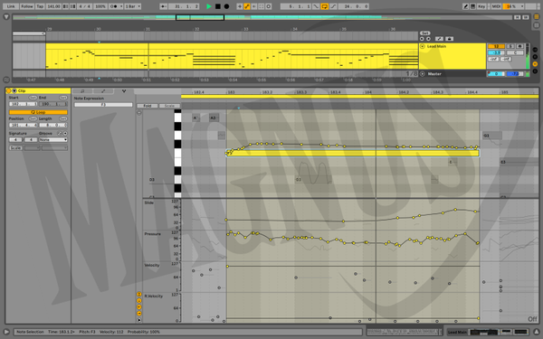Viewport: 543px width, 339px height.
Task: Toggle the orange Loop switch in control bar
Action: coord(325,6)
